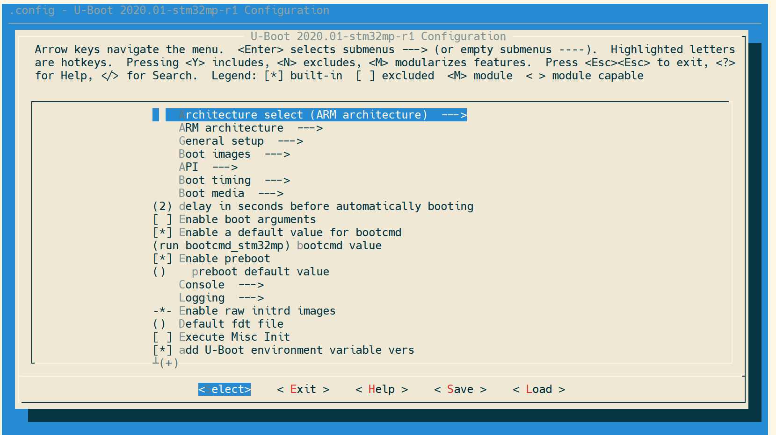Enter the Boot images submenu
This screenshot has width=776, height=435.
coord(234,154)
